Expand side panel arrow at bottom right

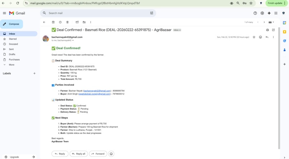coord(285,157)
